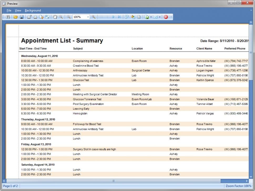The height and width of the screenshot is (191, 255).
Task: Click the Print dialog icon with question mark
Action: pos(29,17)
